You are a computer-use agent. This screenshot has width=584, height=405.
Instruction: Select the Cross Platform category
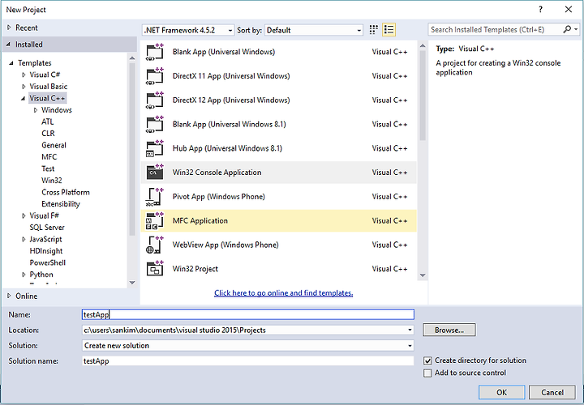pyautogui.click(x=66, y=192)
